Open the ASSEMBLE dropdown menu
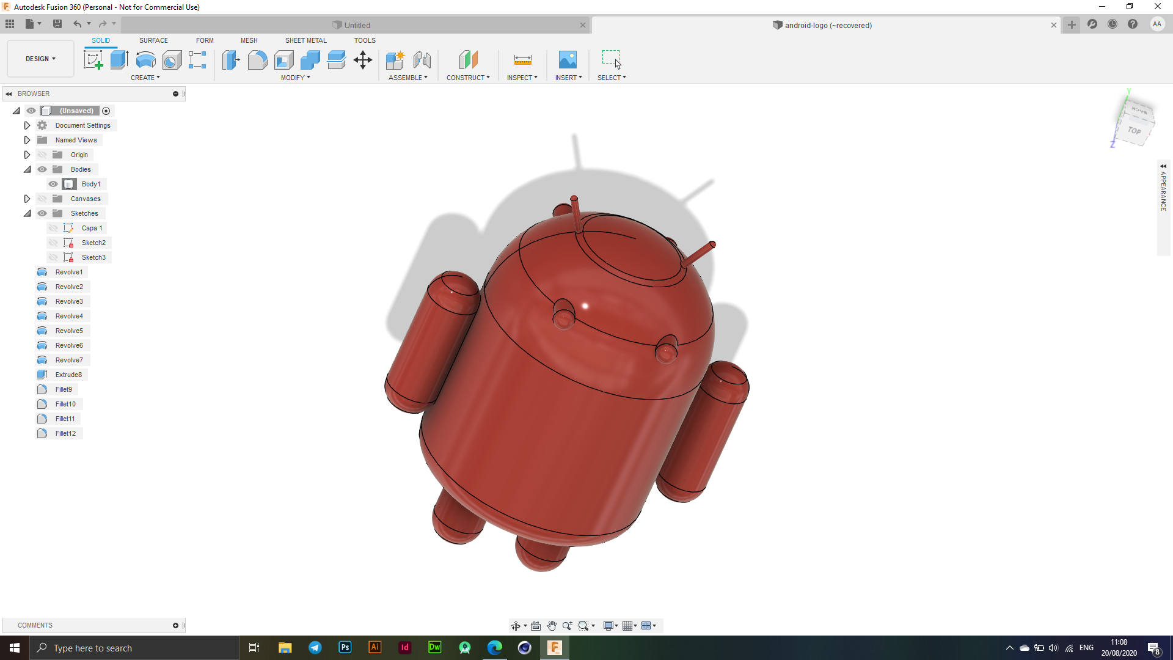1173x660 pixels. [408, 78]
